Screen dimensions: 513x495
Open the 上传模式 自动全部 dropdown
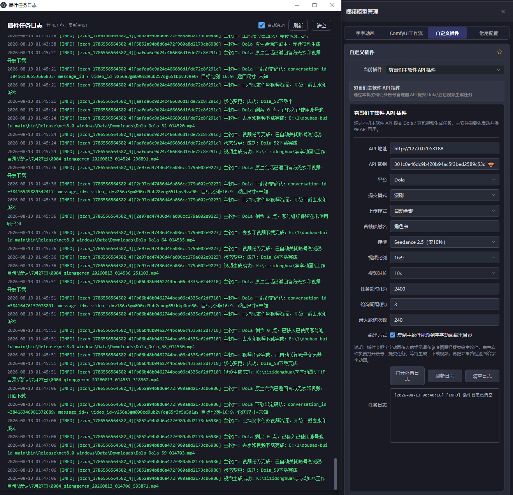click(x=444, y=211)
